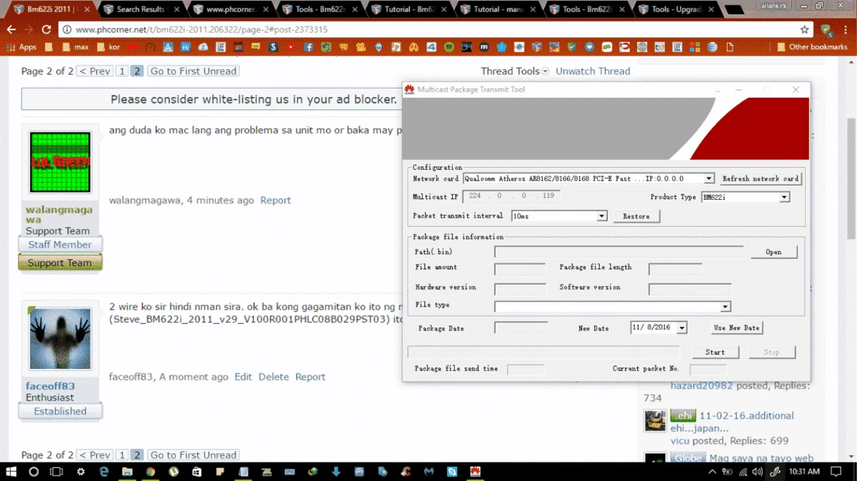Open the Network card dropdown

(x=708, y=178)
